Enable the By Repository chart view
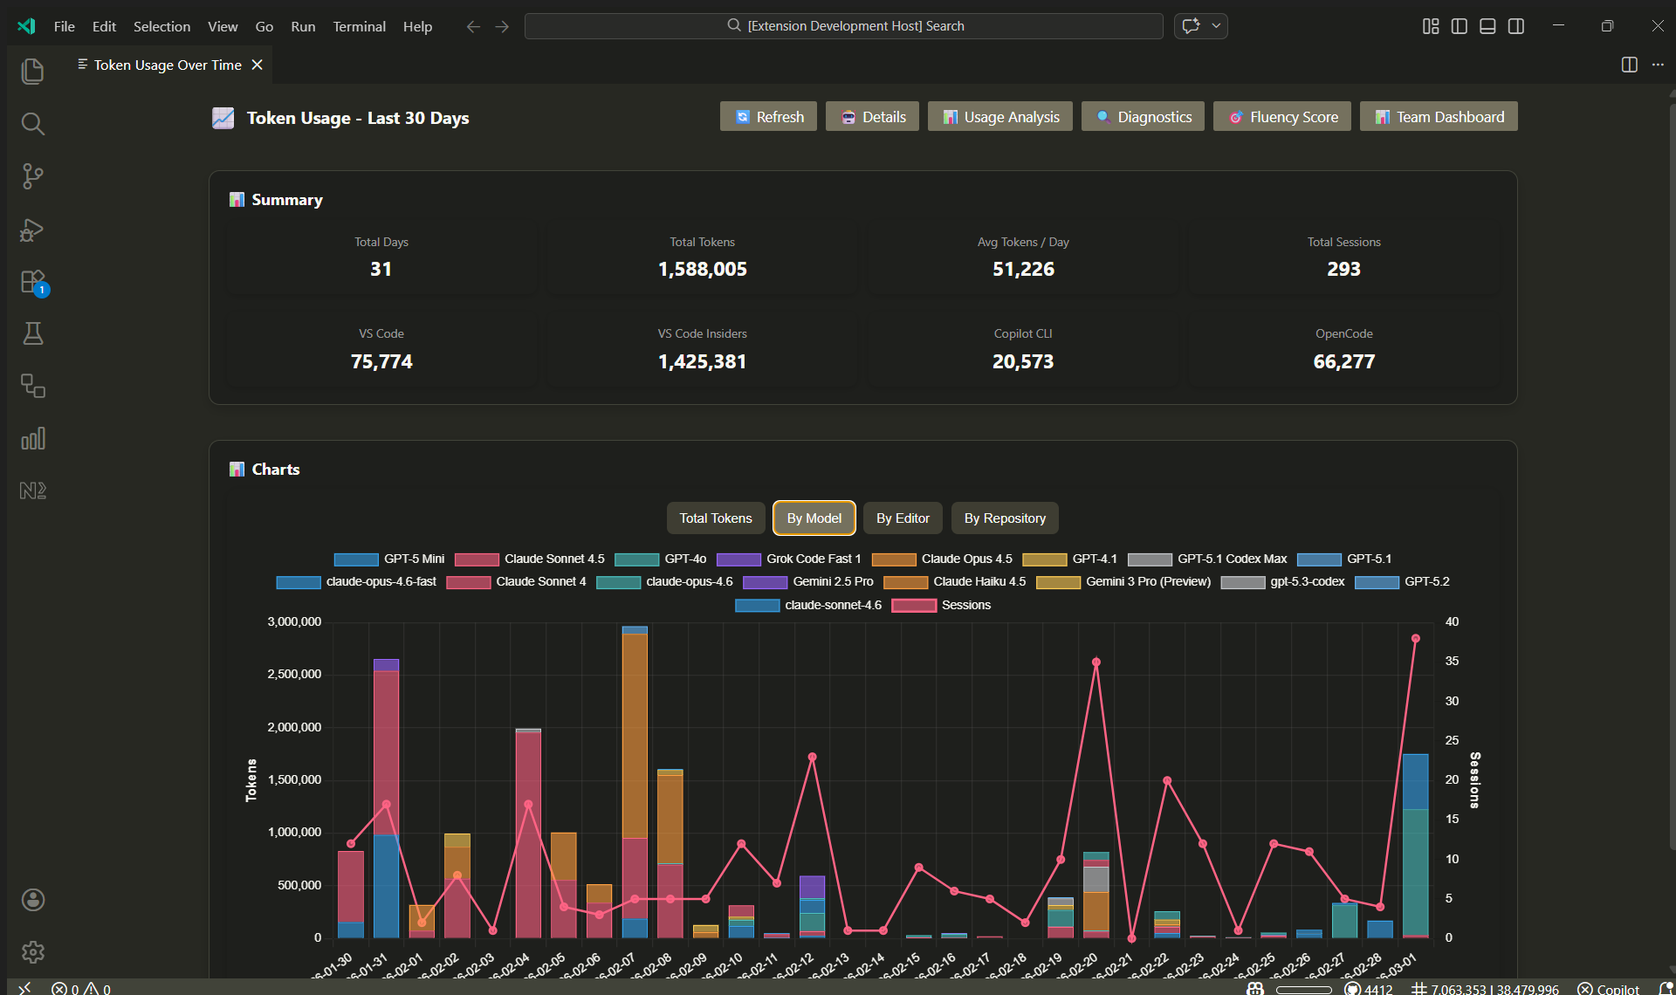Screen dimensions: 1676x995 point(1004,518)
